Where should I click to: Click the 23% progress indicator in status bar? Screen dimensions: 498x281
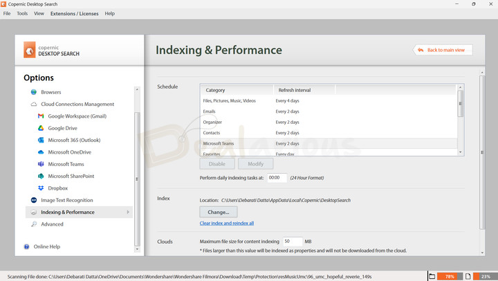(x=486, y=276)
